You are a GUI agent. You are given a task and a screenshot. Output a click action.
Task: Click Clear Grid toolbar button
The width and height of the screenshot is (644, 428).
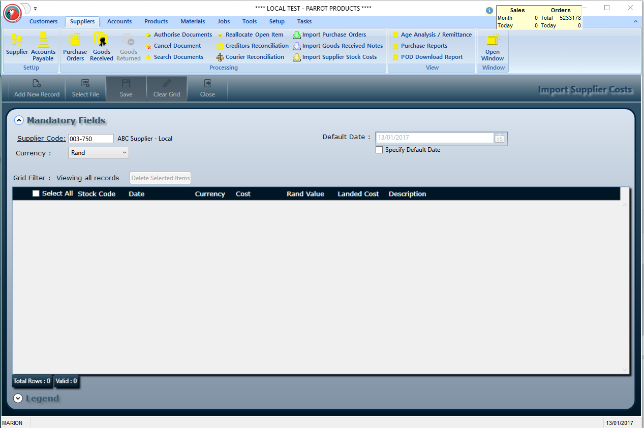(x=167, y=89)
